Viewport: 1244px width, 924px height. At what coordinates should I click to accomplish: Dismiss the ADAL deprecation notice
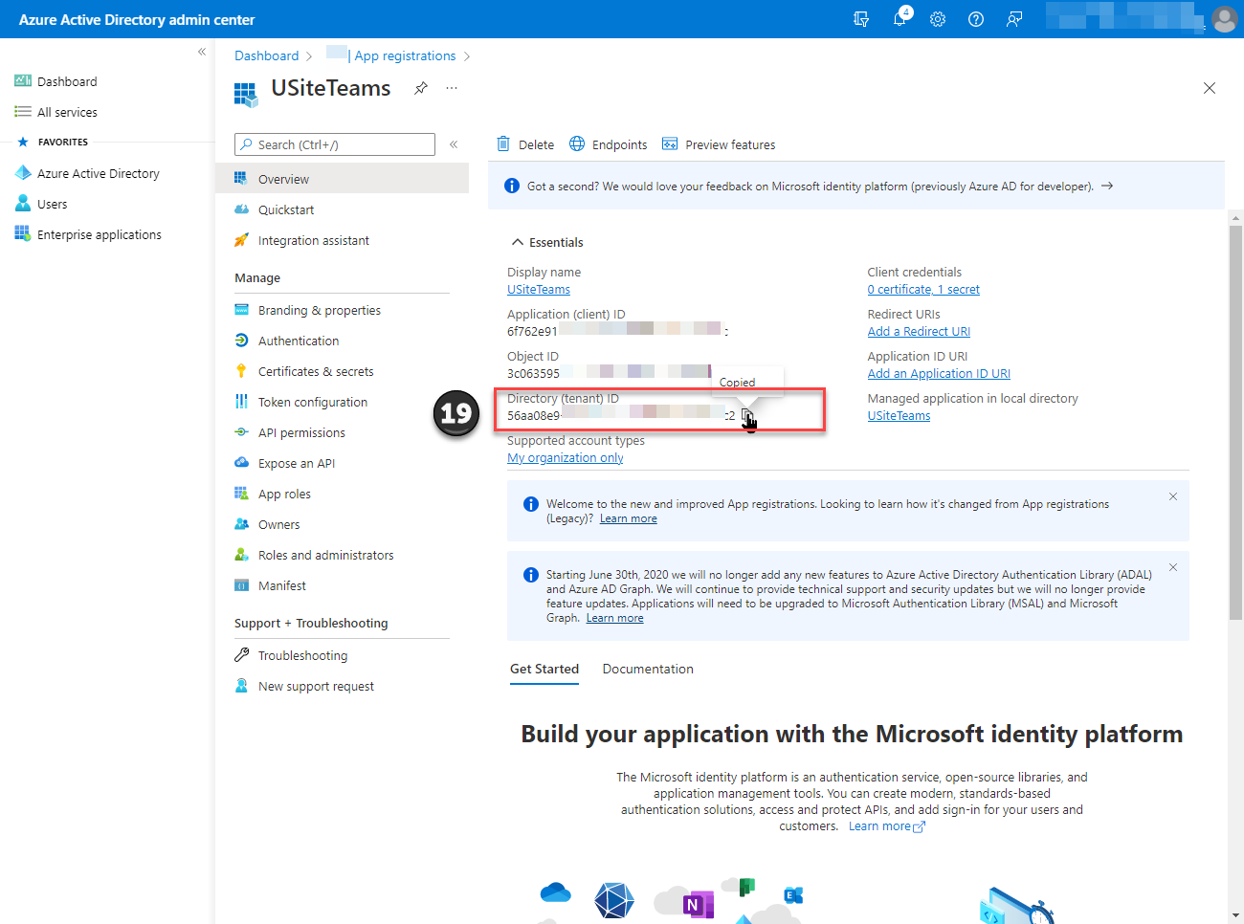click(x=1173, y=567)
